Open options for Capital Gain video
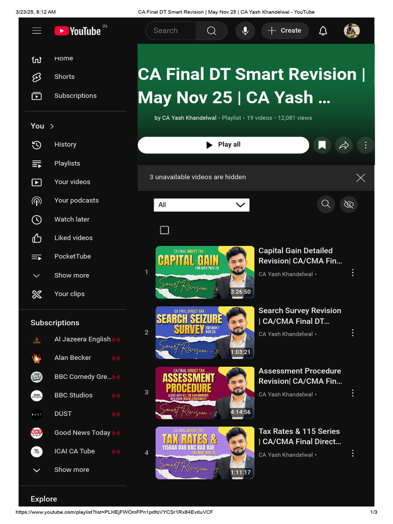This screenshot has width=393, height=524. click(353, 273)
